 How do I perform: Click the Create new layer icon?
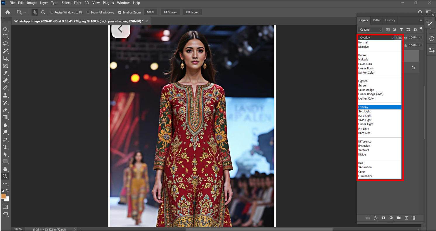(406, 218)
